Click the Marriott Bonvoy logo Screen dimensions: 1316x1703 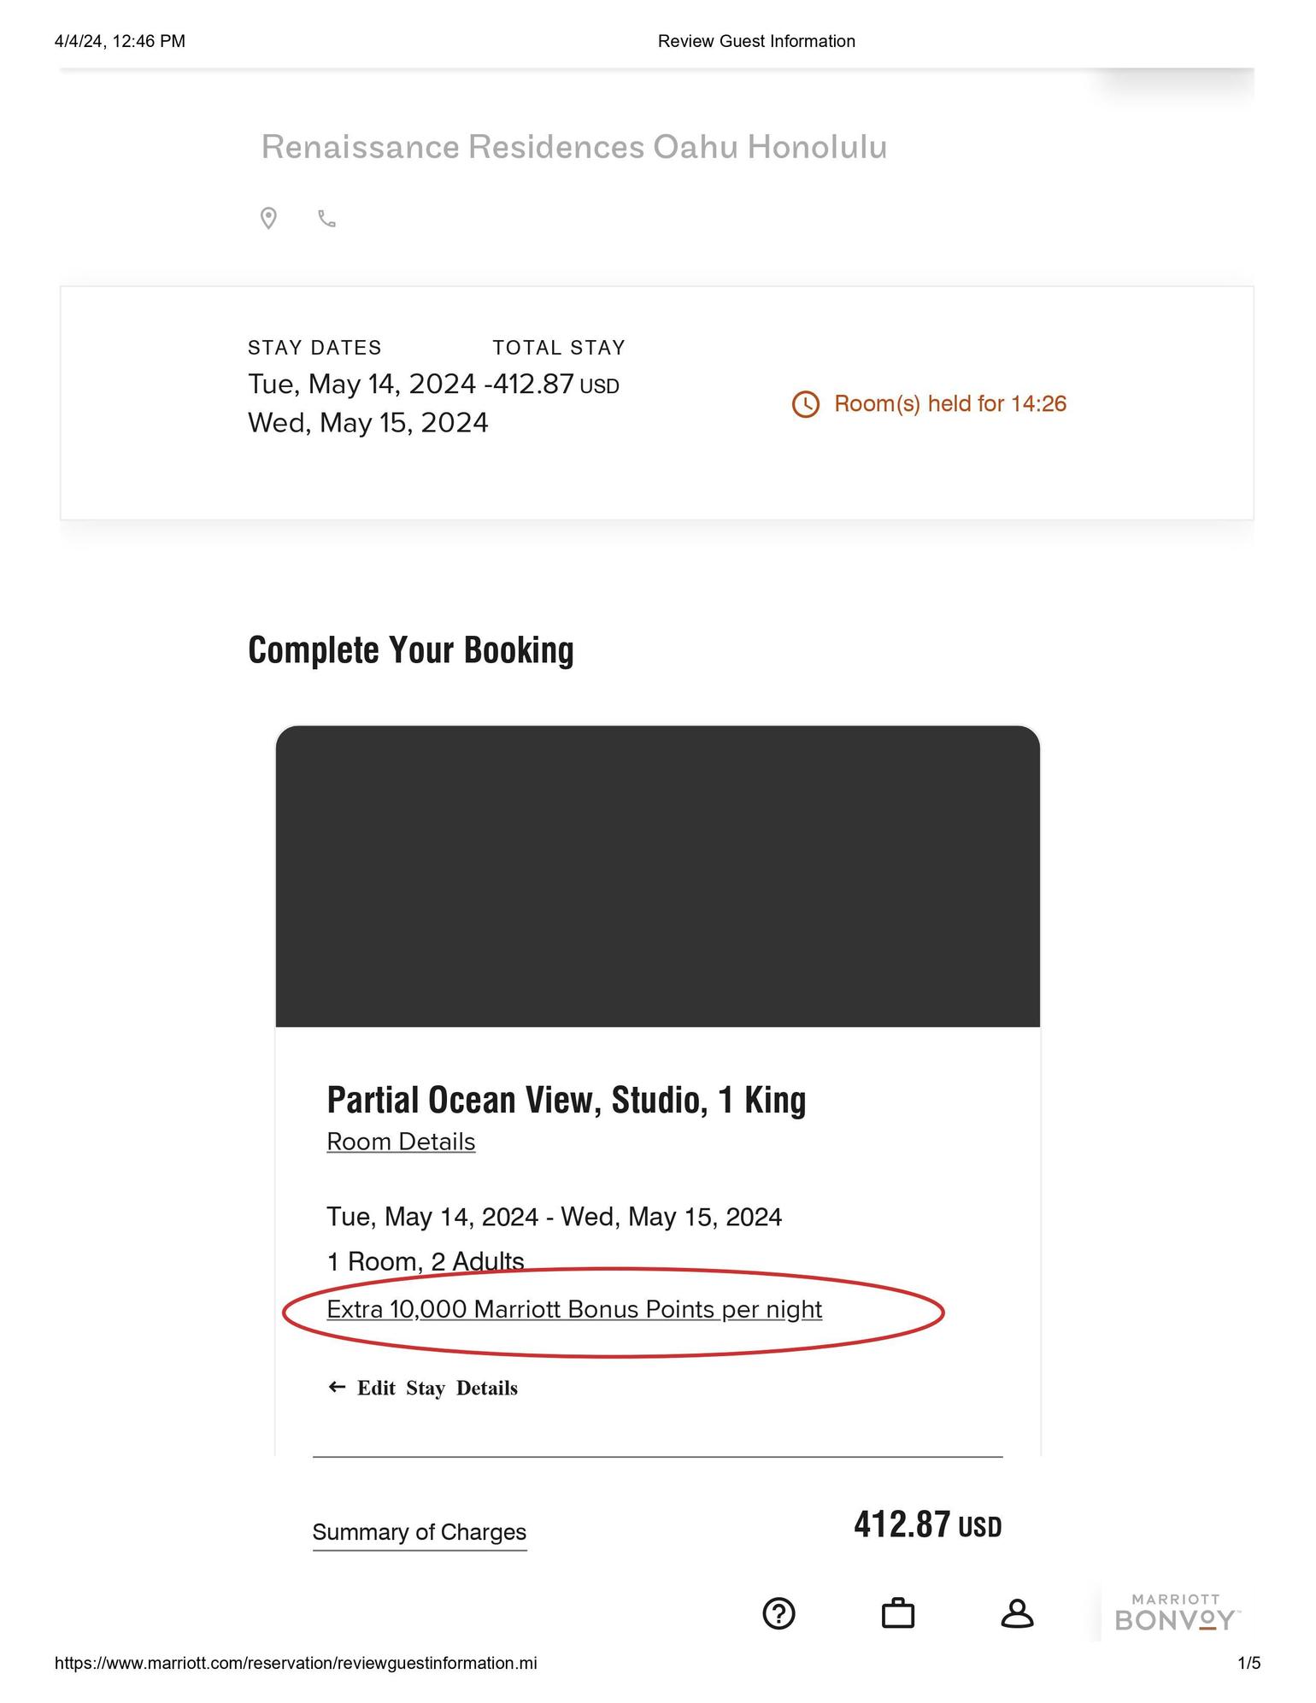1176,1612
